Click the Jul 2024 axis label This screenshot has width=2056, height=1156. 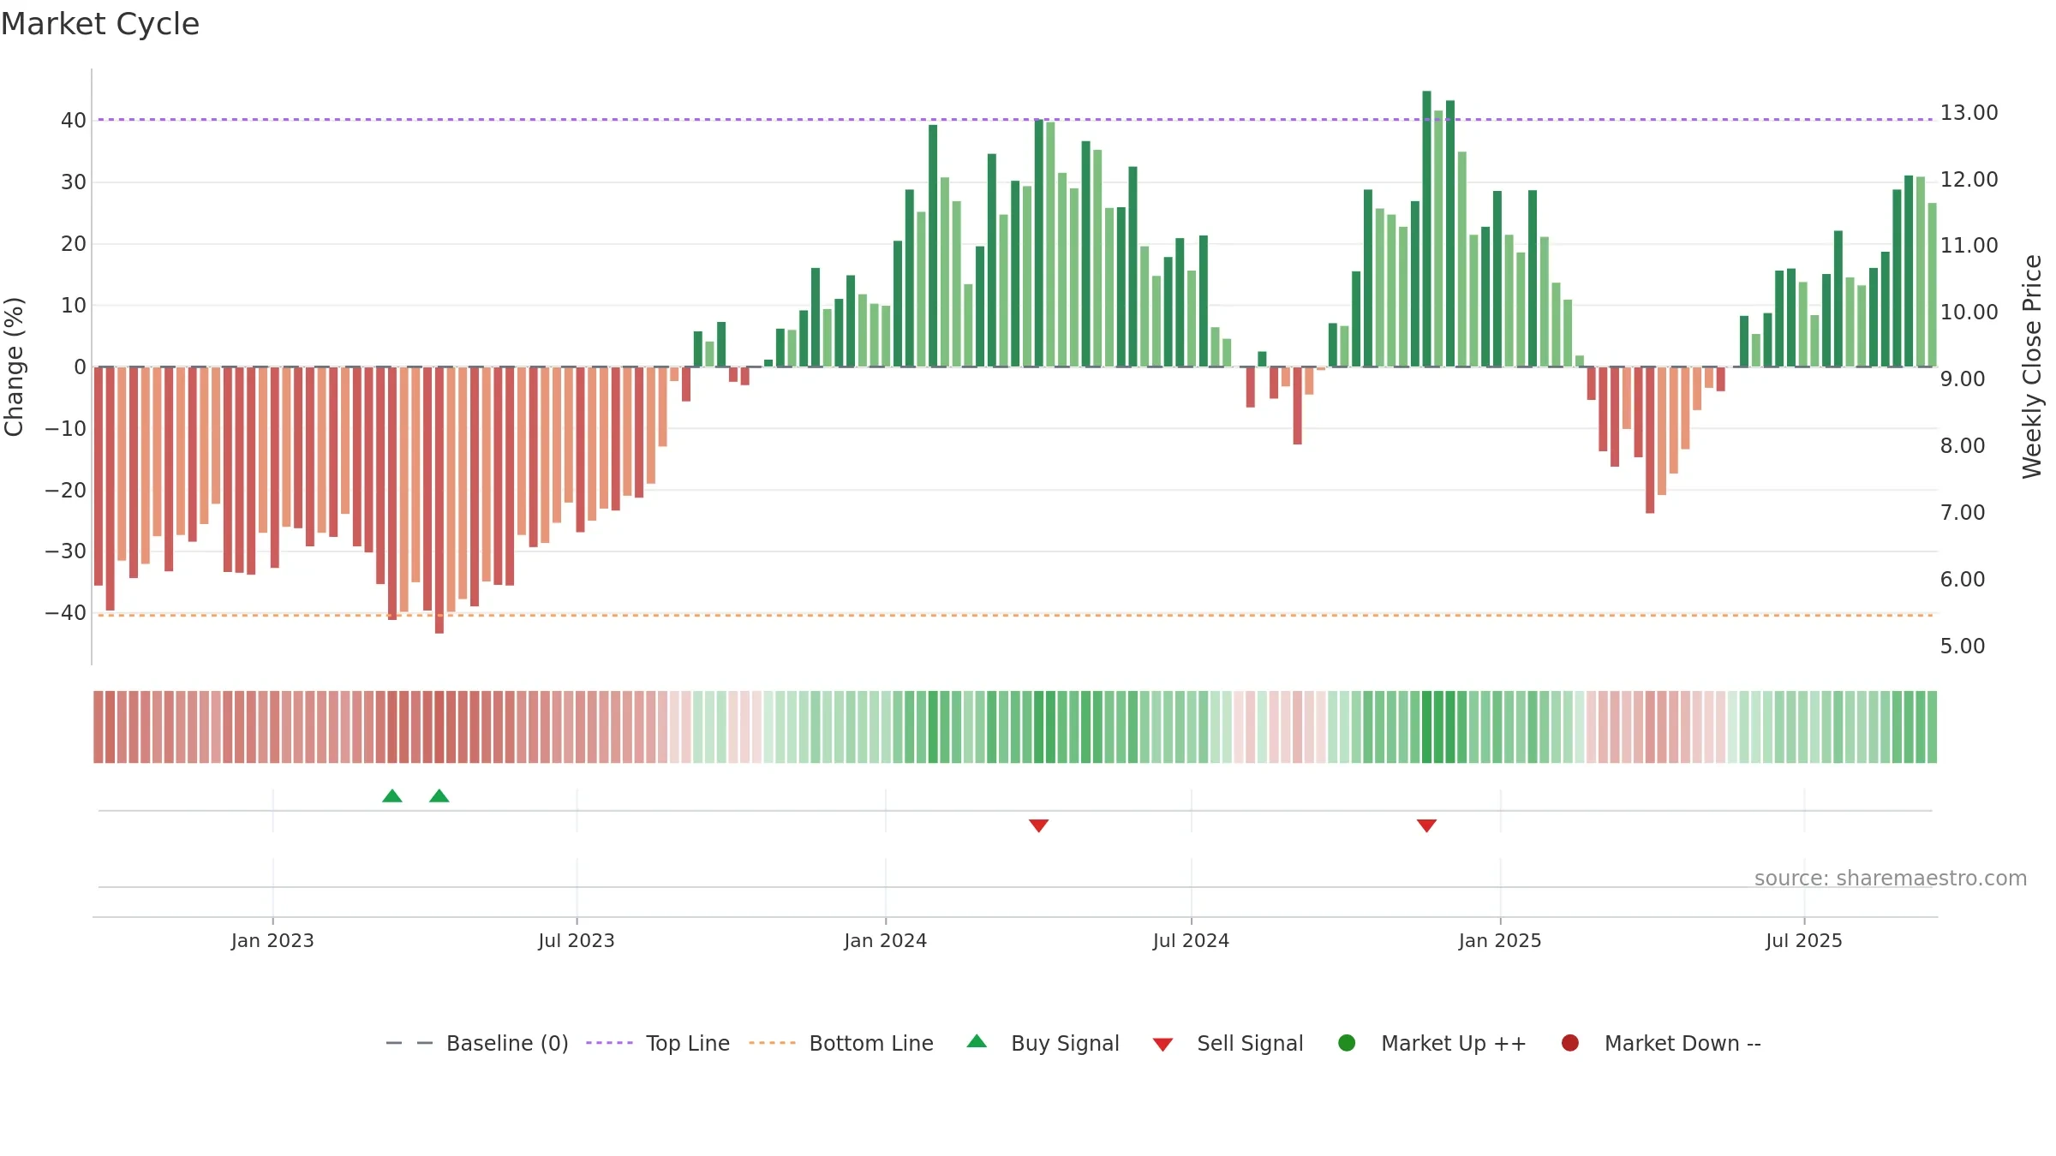1191,940
